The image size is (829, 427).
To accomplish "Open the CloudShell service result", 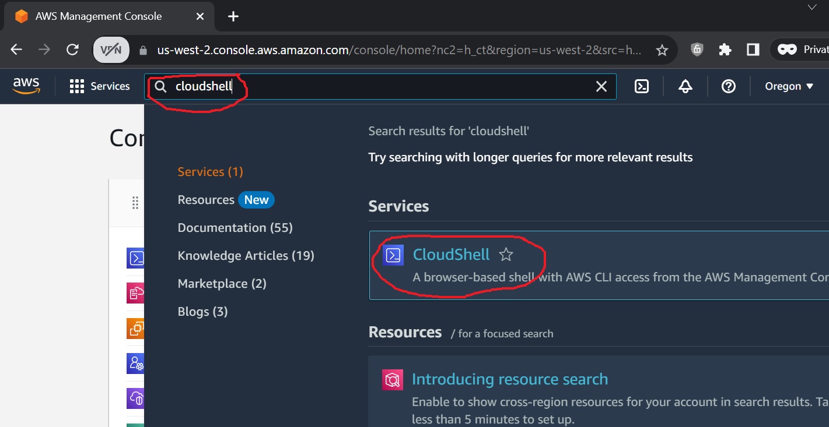I will (451, 255).
